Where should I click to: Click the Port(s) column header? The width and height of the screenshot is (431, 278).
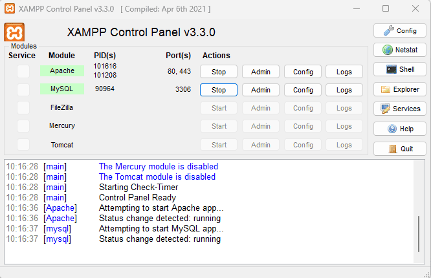click(x=178, y=56)
